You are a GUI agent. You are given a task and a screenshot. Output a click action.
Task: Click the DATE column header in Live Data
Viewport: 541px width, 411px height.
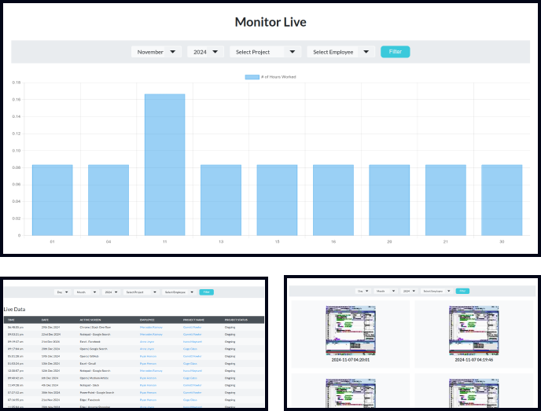coord(45,320)
